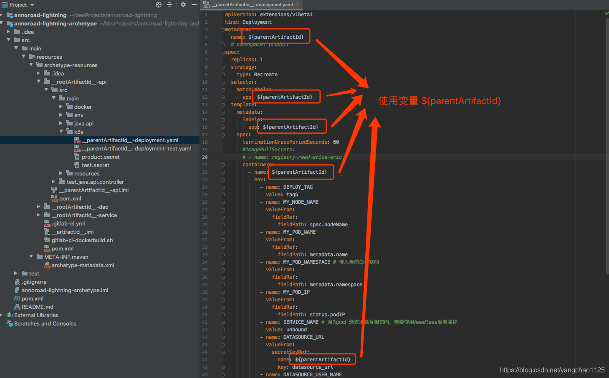This screenshot has height=378, width=609.
Task: Expand the test folder
Action: [x=16, y=273]
